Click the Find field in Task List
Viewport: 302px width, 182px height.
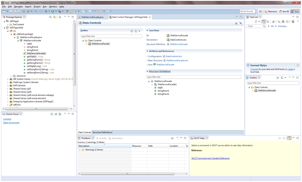click(256, 26)
